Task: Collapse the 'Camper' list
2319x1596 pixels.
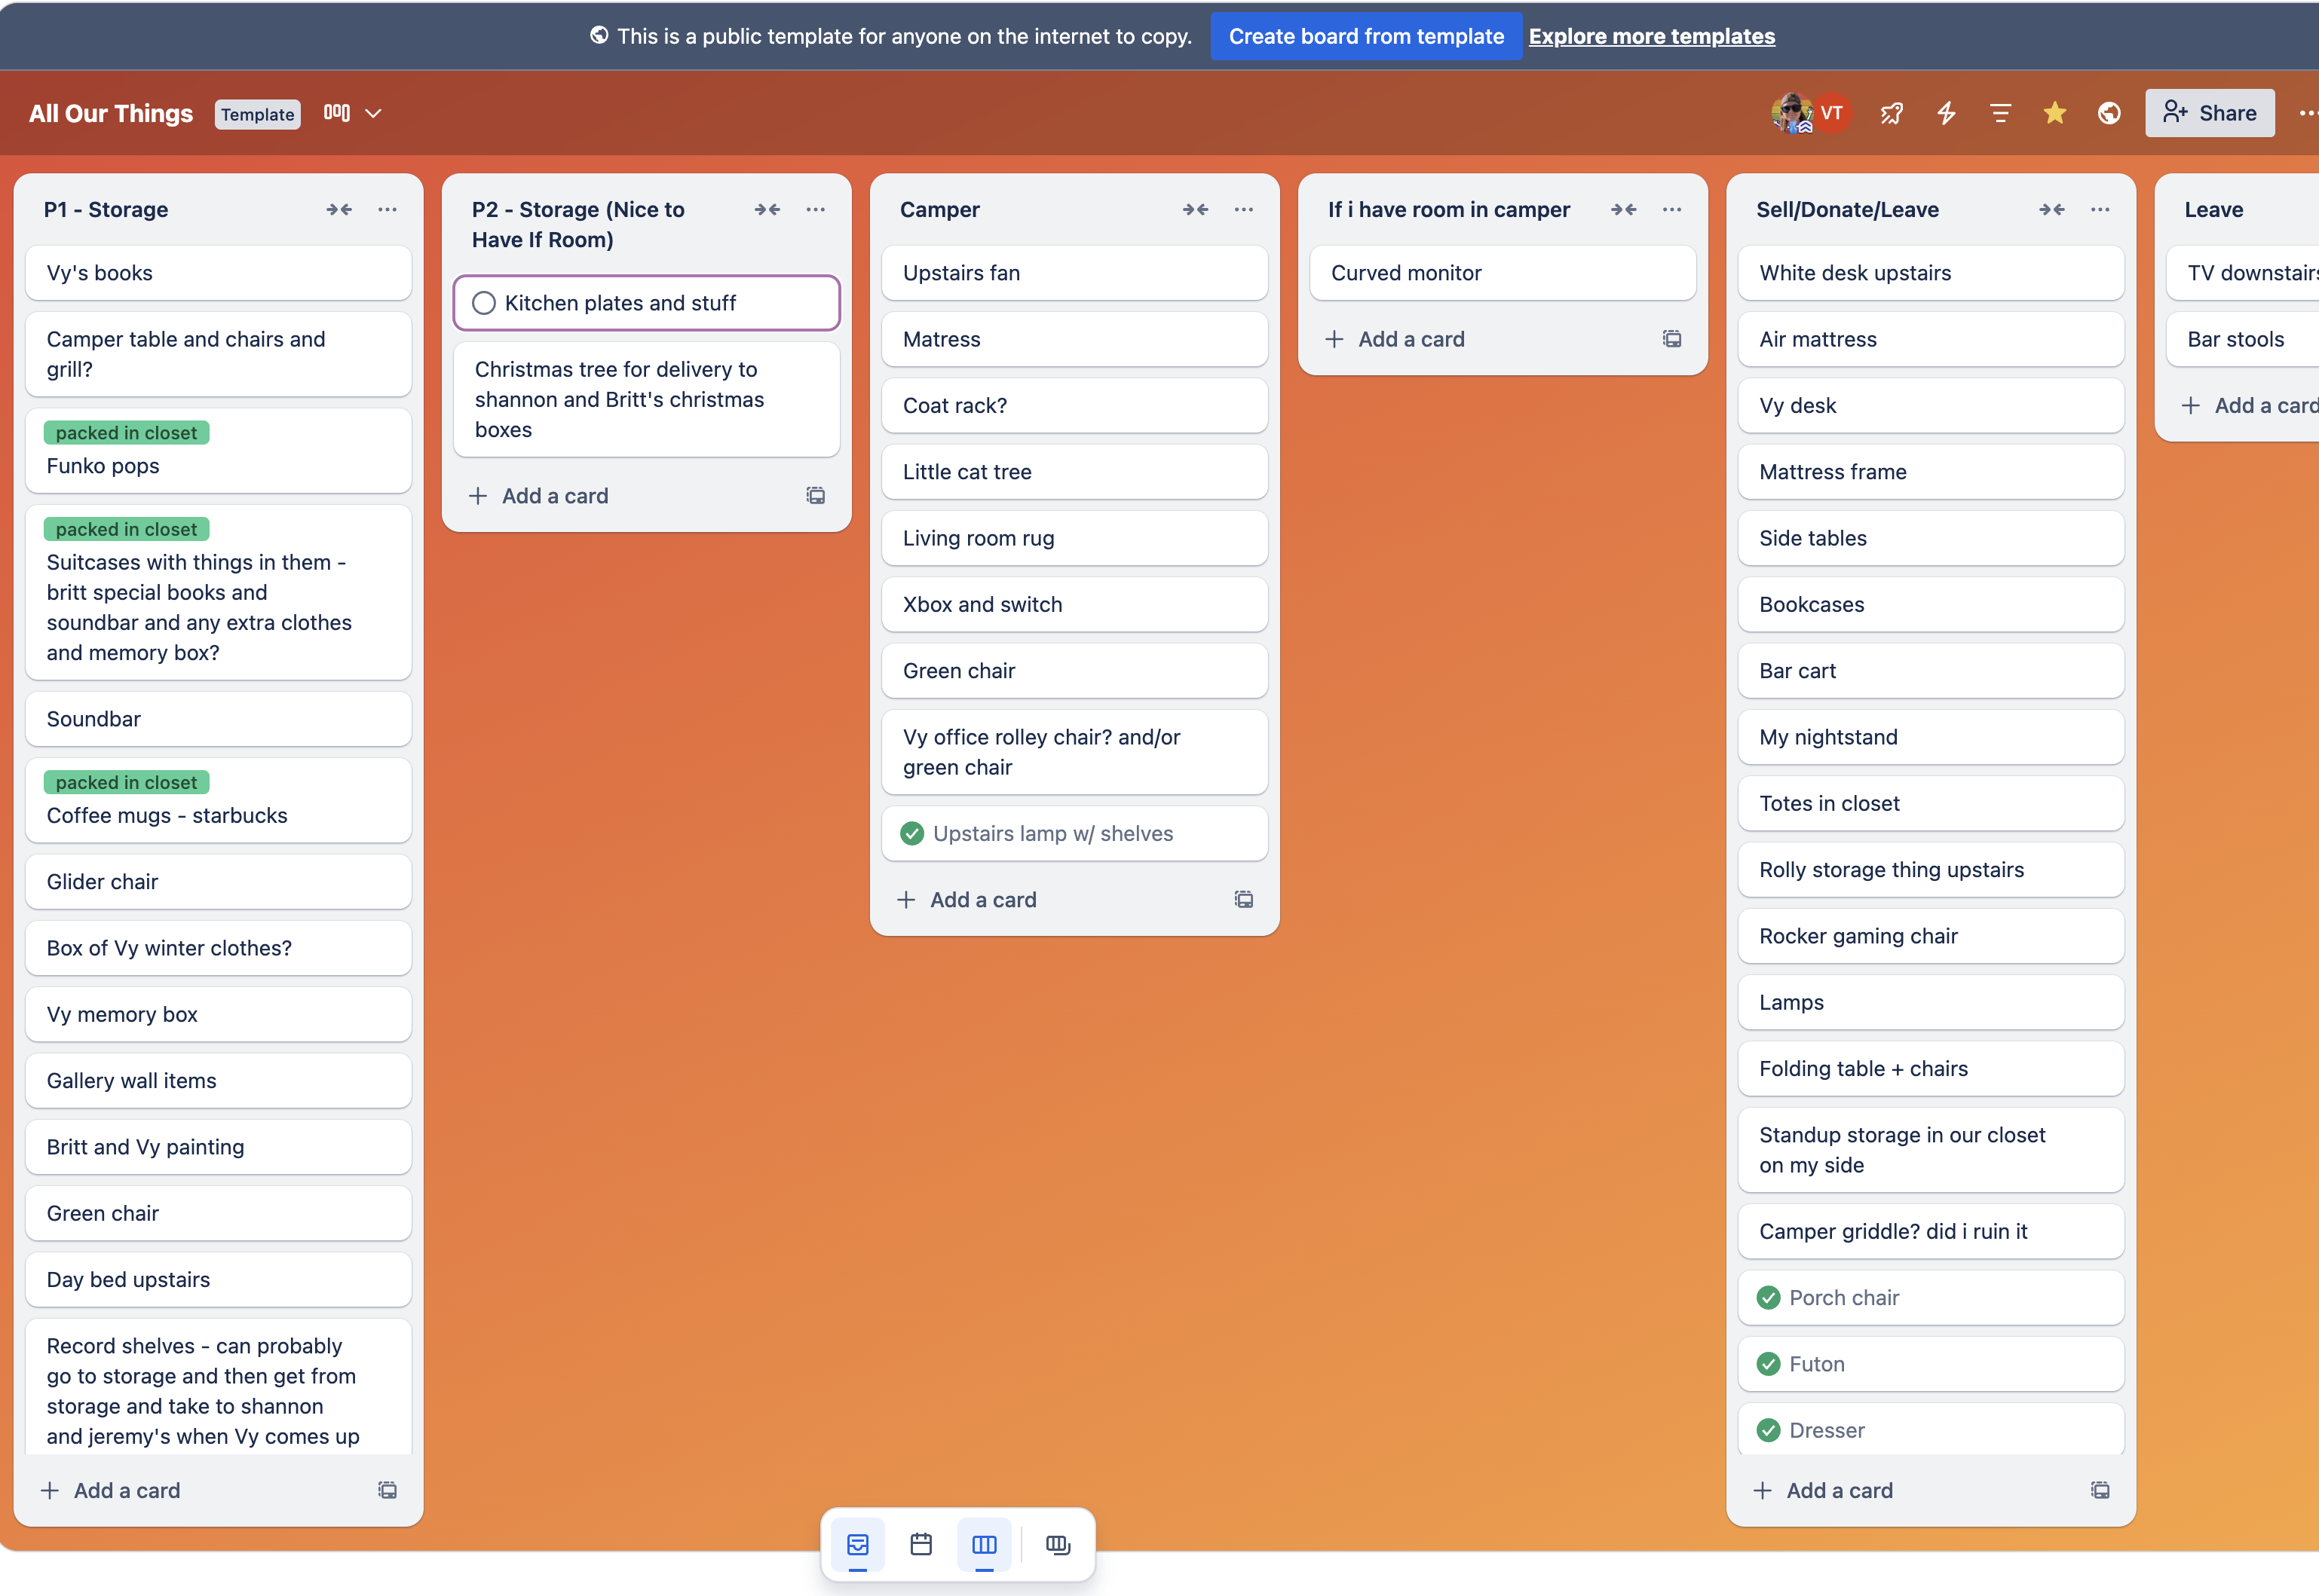Action: (1196, 209)
